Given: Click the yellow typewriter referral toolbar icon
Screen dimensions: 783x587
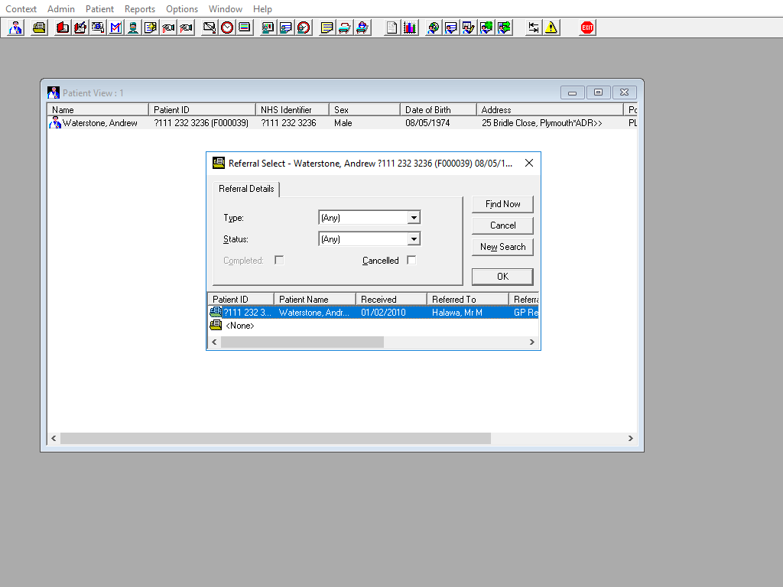Looking at the screenshot, I should click(x=39, y=28).
